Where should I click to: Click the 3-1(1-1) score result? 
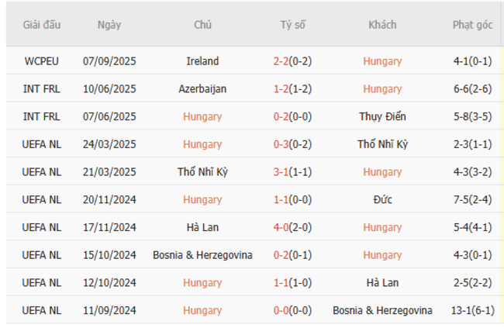[x=292, y=172]
